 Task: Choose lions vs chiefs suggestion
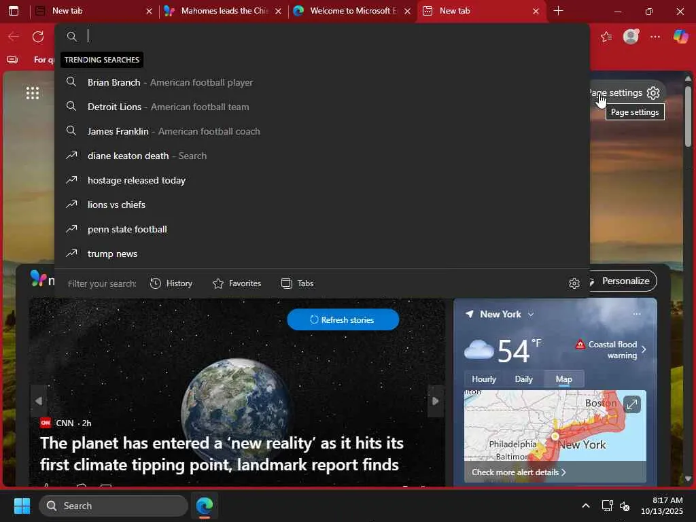point(321,205)
